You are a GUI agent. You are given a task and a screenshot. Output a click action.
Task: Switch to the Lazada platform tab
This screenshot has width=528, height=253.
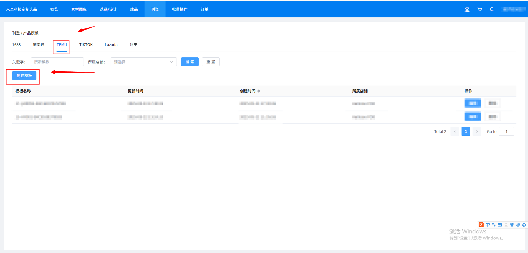click(111, 45)
